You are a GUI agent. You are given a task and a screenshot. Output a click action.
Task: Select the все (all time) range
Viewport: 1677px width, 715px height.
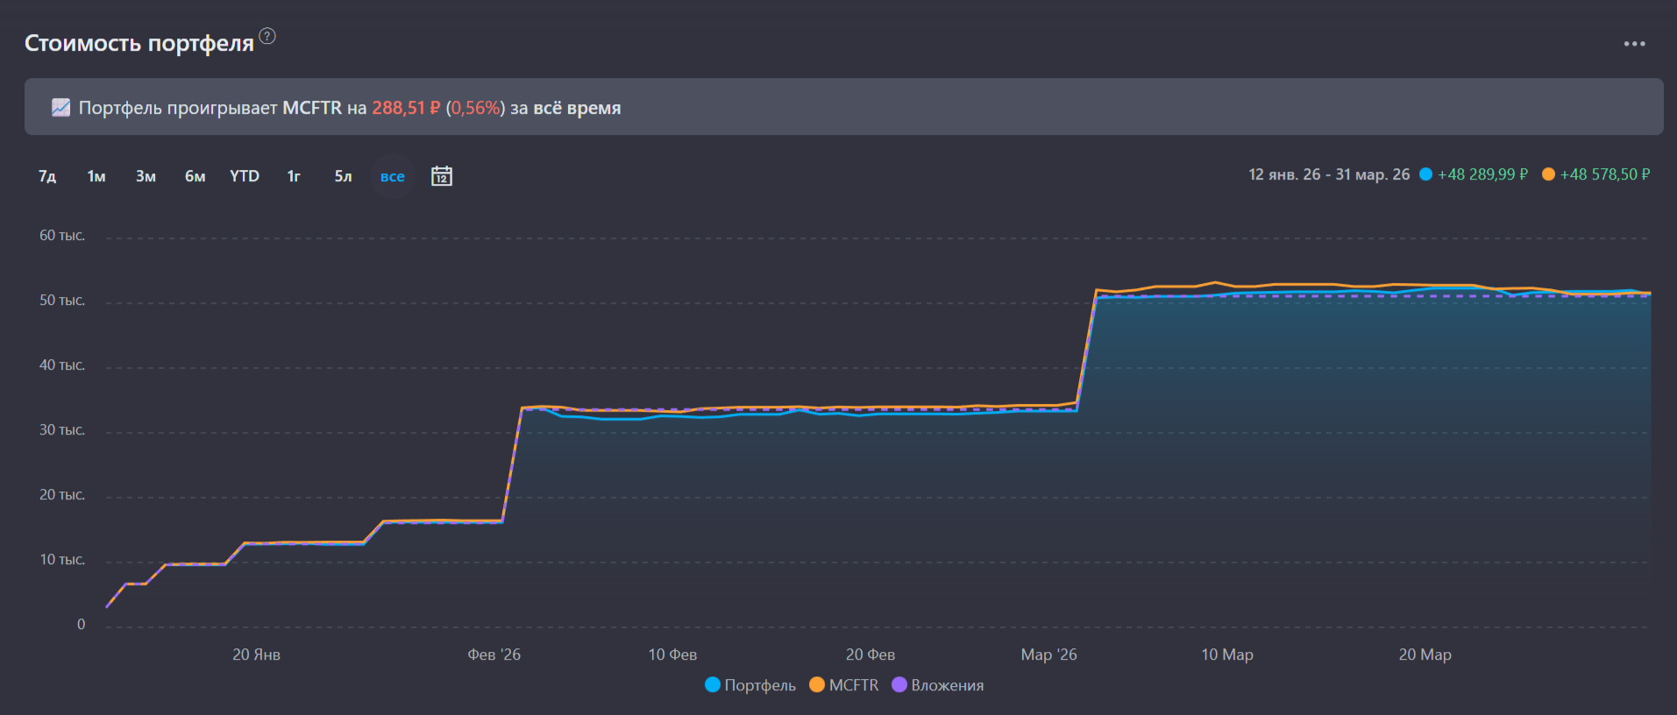tap(392, 176)
